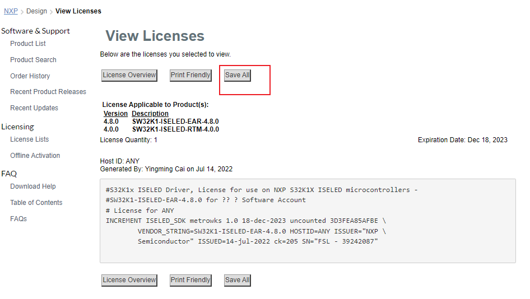Navigate to License Lists
The height and width of the screenshot is (299, 530).
click(29, 139)
